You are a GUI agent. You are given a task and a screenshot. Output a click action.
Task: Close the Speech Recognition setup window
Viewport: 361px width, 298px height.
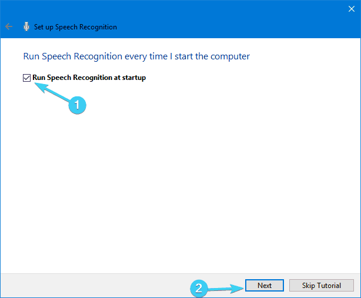(x=352, y=9)
